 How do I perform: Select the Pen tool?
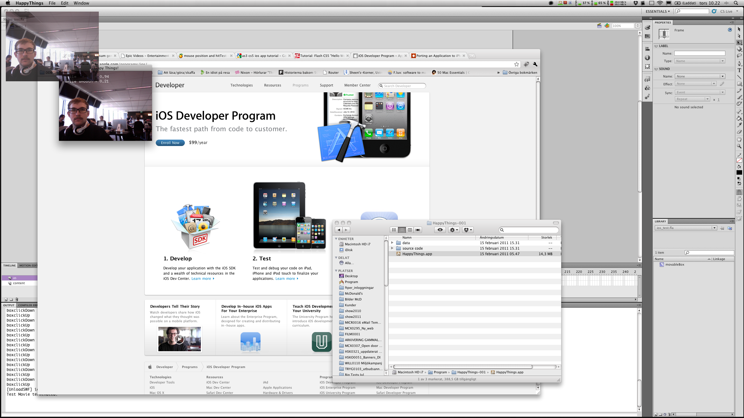[x=739, y=63]
